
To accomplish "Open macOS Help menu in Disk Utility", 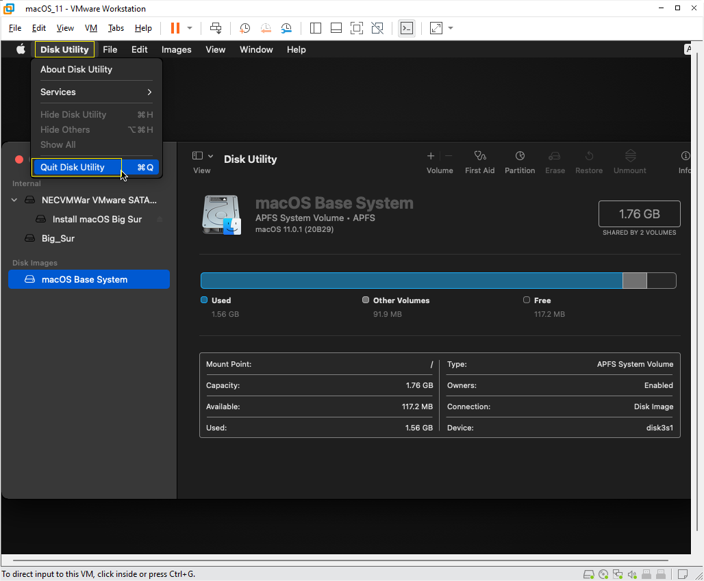I will 297,49.
